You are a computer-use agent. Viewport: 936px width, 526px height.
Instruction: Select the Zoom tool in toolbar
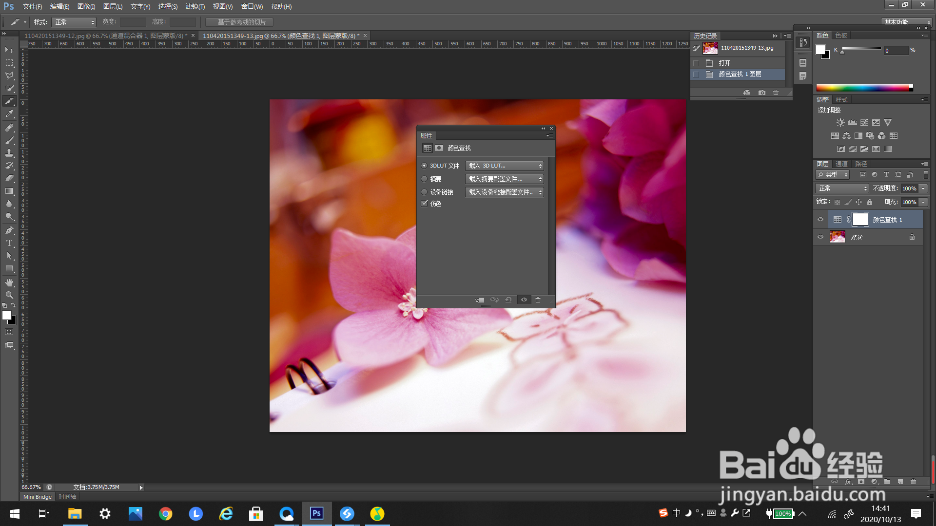coord(9,295)
